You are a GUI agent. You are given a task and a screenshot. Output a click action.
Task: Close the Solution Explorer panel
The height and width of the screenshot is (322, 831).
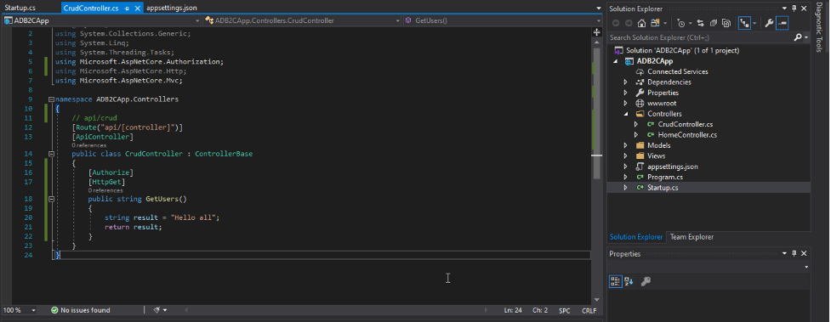point(804,8)
